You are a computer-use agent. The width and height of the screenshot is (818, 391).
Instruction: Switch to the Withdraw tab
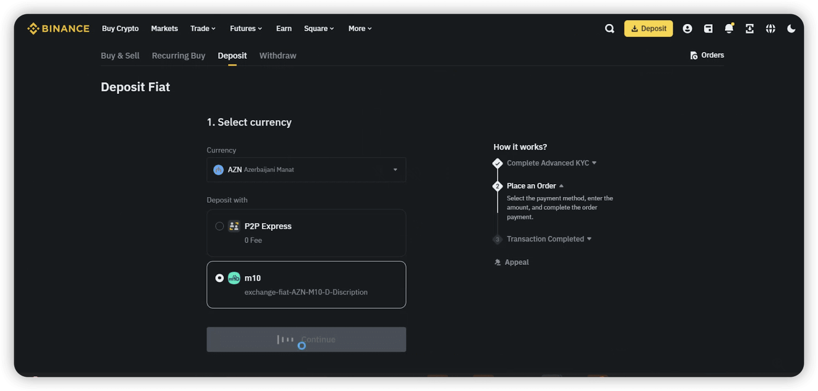(278, 56)
